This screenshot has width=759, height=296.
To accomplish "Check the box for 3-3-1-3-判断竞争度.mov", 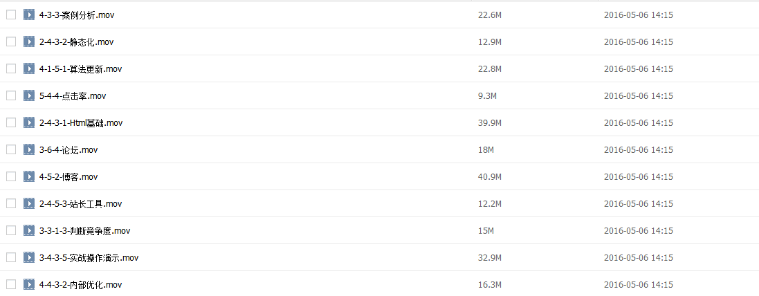I will [11, 230].
